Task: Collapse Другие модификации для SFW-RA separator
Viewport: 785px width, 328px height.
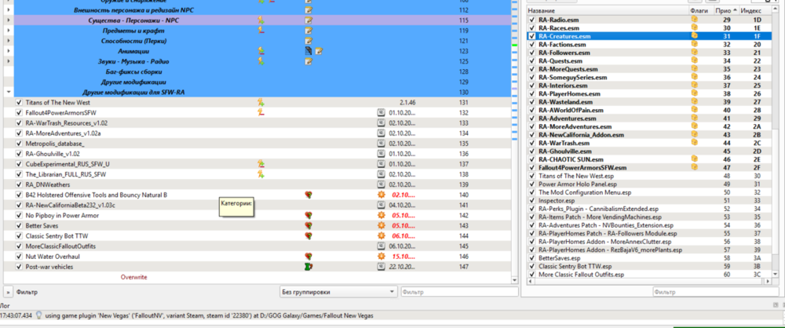Action: 9,92
